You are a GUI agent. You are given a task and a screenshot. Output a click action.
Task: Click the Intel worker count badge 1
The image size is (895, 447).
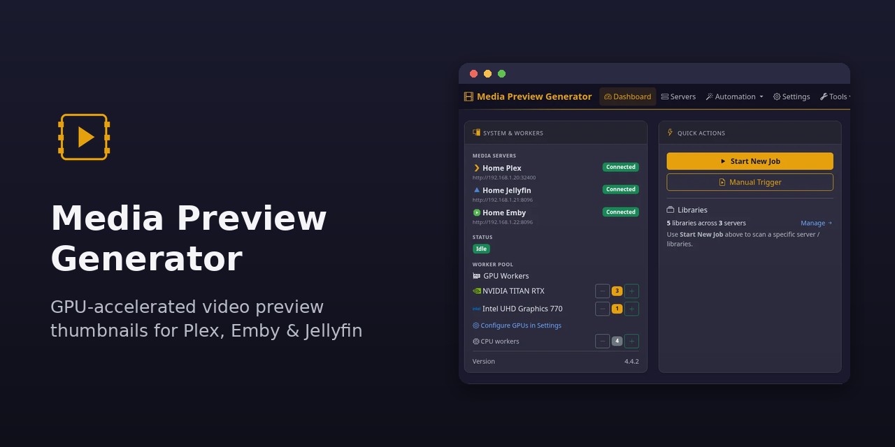click(x=617, y=309)
